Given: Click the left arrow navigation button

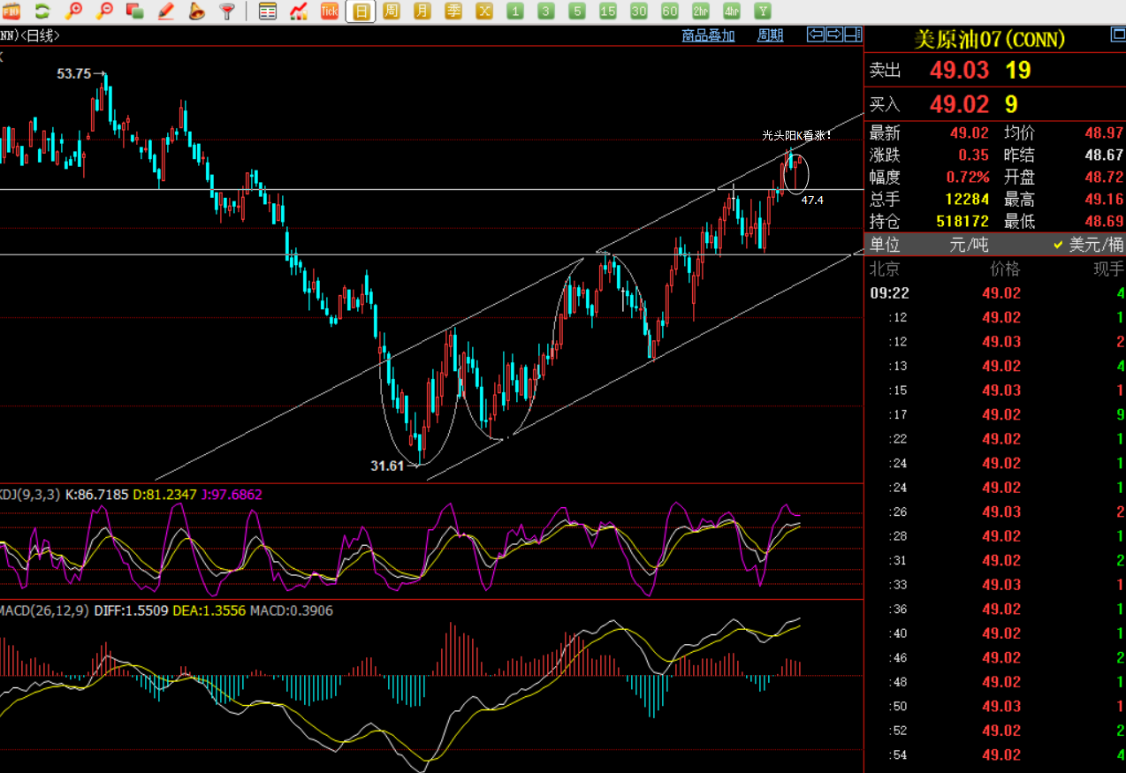Looking at the screenshot, I should tap(816, 34).
